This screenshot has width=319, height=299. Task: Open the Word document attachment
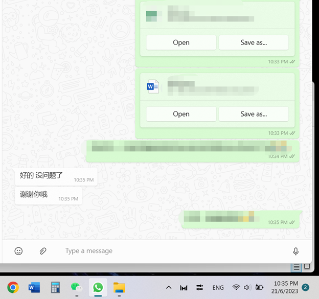pos(181,114)
